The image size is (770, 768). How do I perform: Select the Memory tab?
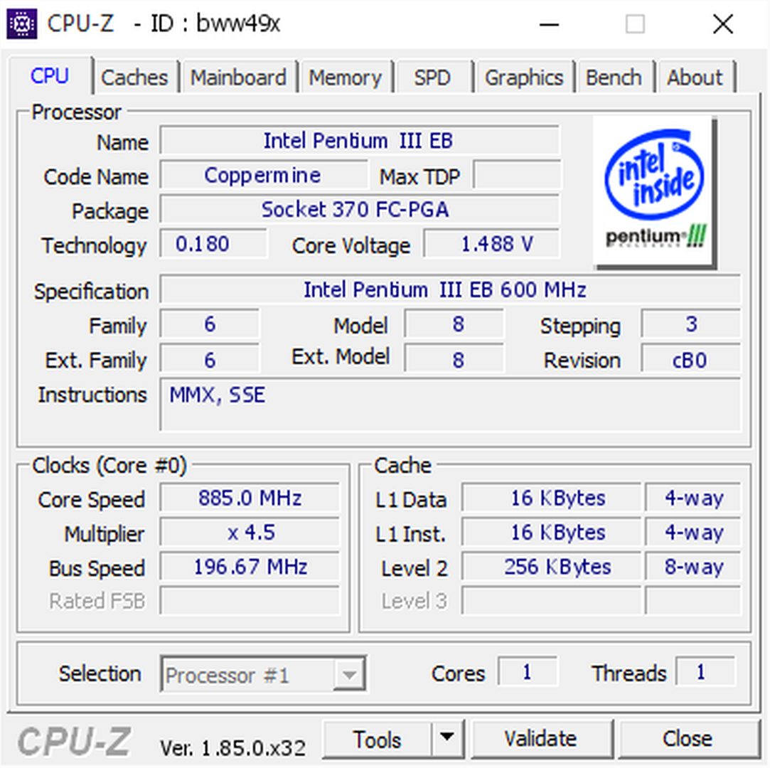pyautogui.click(x=345, y=78)
